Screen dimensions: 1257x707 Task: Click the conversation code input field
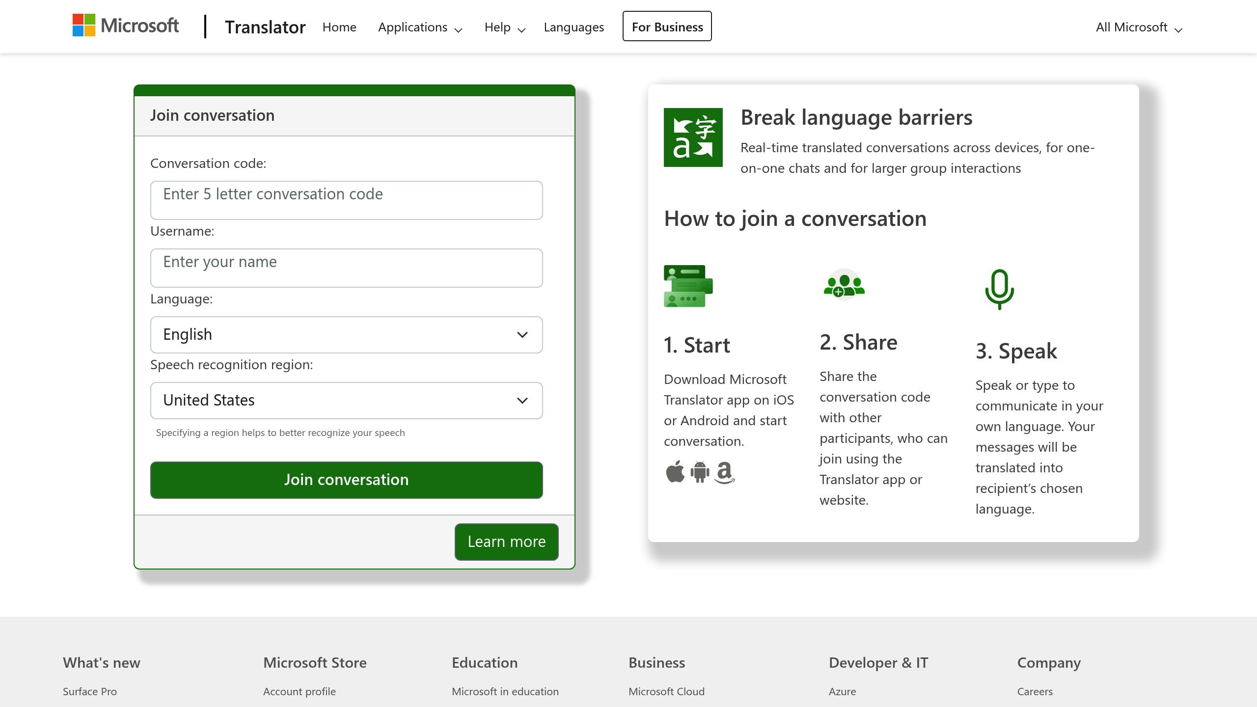click(x=346, y=200)
